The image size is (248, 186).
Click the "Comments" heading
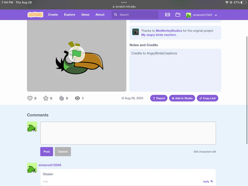(38, 115)
